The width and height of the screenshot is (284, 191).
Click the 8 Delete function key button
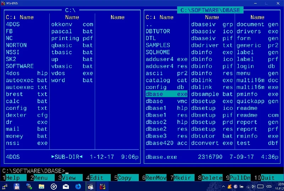[210, 178]
